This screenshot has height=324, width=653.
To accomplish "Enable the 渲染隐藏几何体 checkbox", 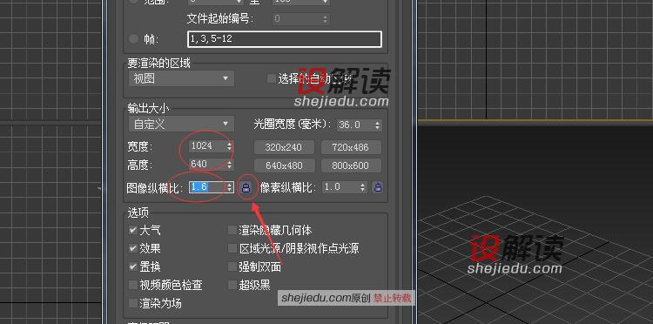I will click(232, 230).
